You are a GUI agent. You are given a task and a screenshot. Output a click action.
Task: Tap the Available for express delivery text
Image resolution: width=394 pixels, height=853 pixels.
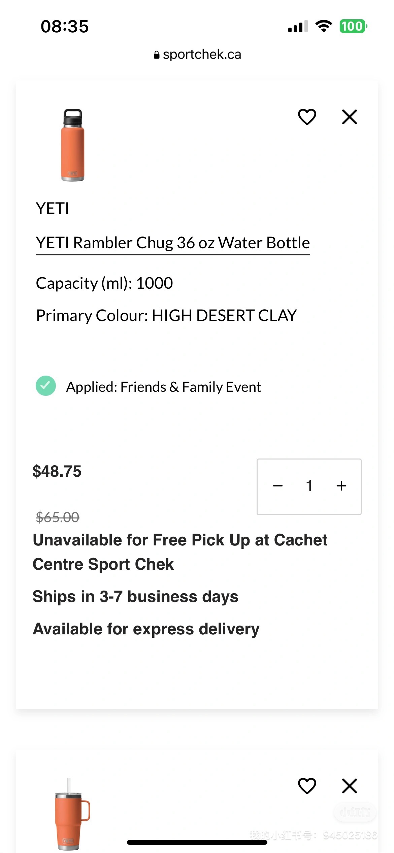[x=146, y=629]
